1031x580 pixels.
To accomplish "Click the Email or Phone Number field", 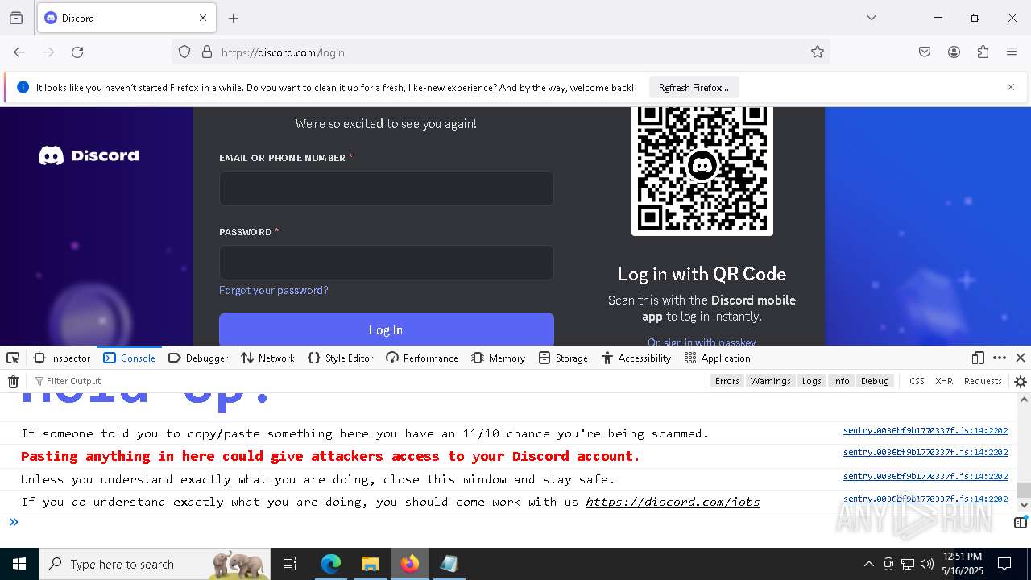I will 387,188.
